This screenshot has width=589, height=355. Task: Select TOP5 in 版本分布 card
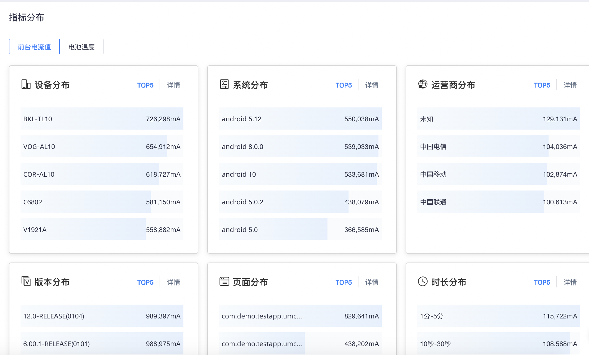[145, 282]
